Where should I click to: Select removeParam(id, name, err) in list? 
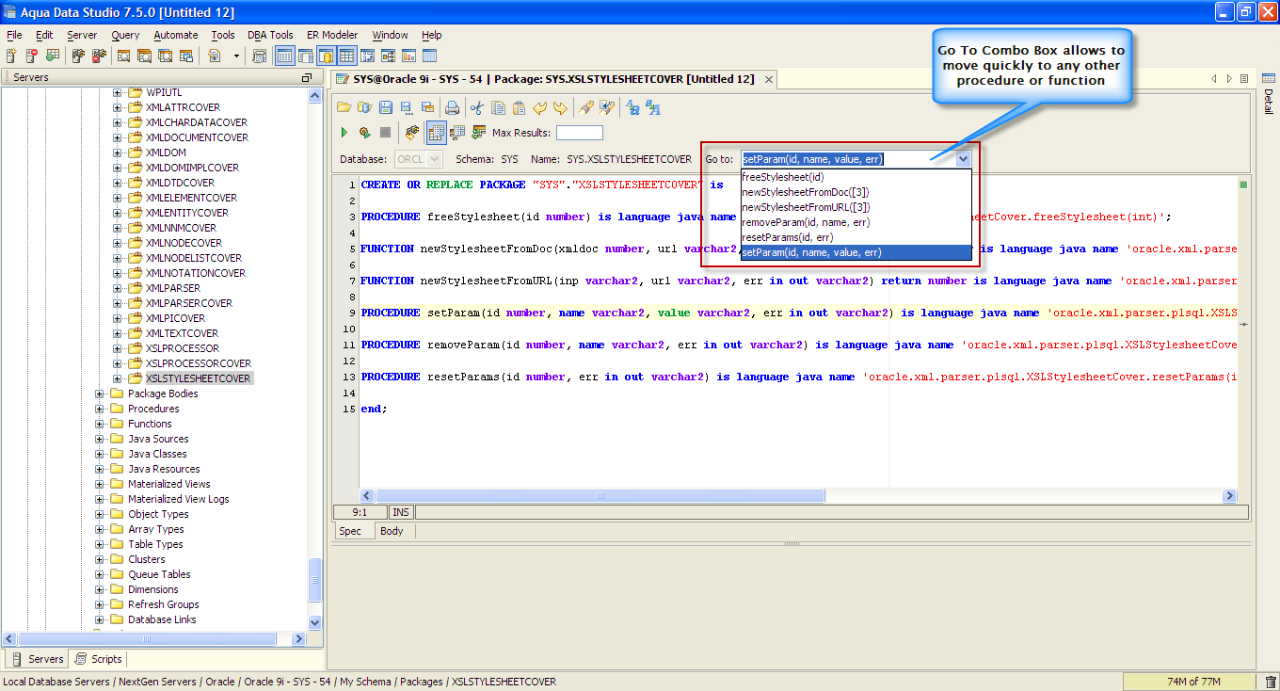click(x=805, y=222)
